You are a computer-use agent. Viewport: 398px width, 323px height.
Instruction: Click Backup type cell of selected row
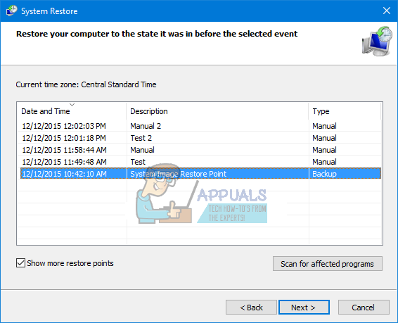324,174
